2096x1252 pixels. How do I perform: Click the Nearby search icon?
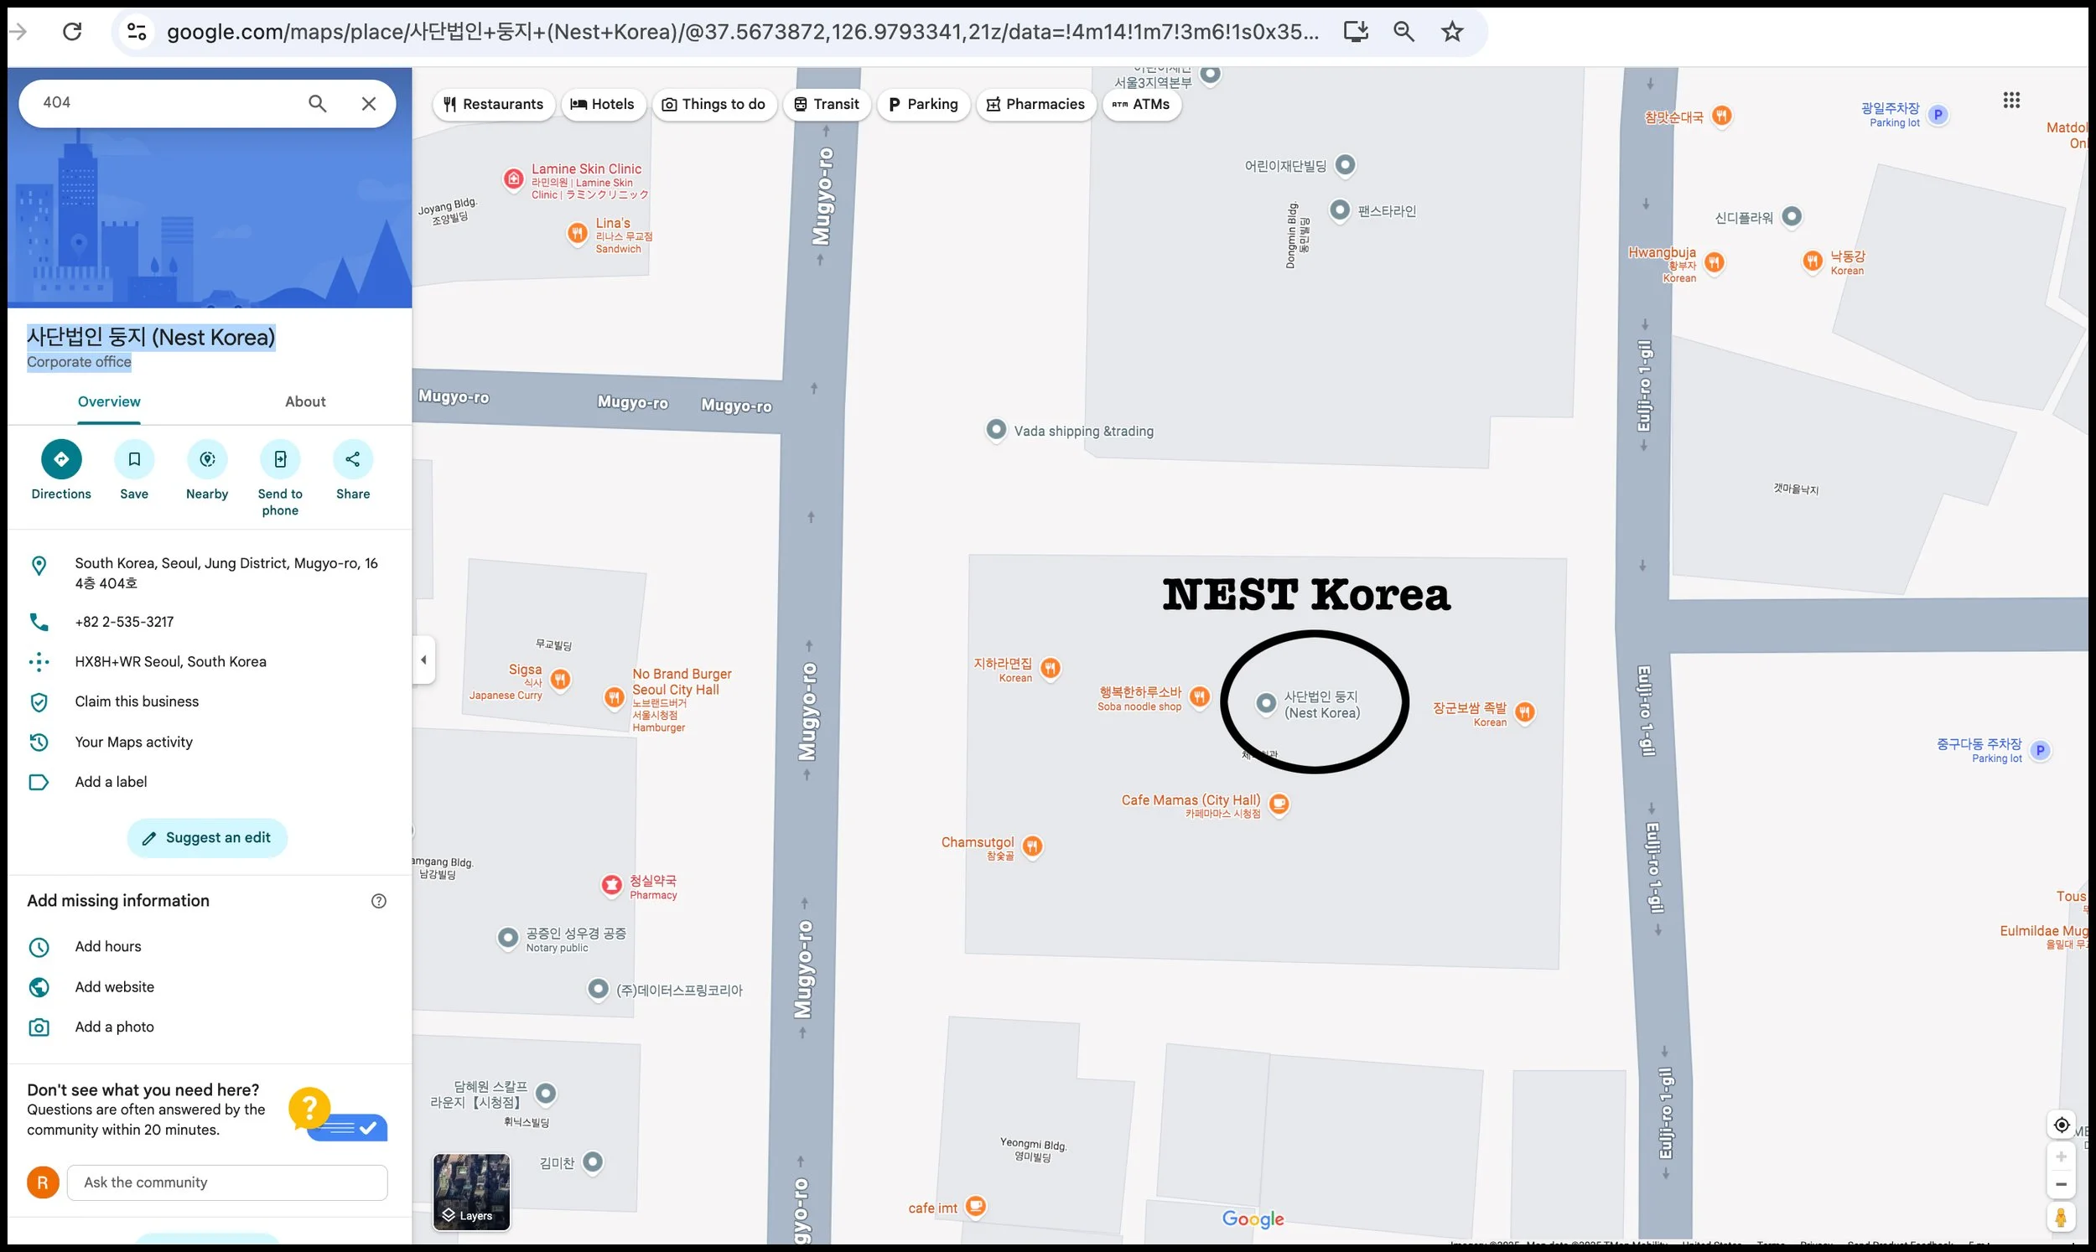tap(207, 459)
